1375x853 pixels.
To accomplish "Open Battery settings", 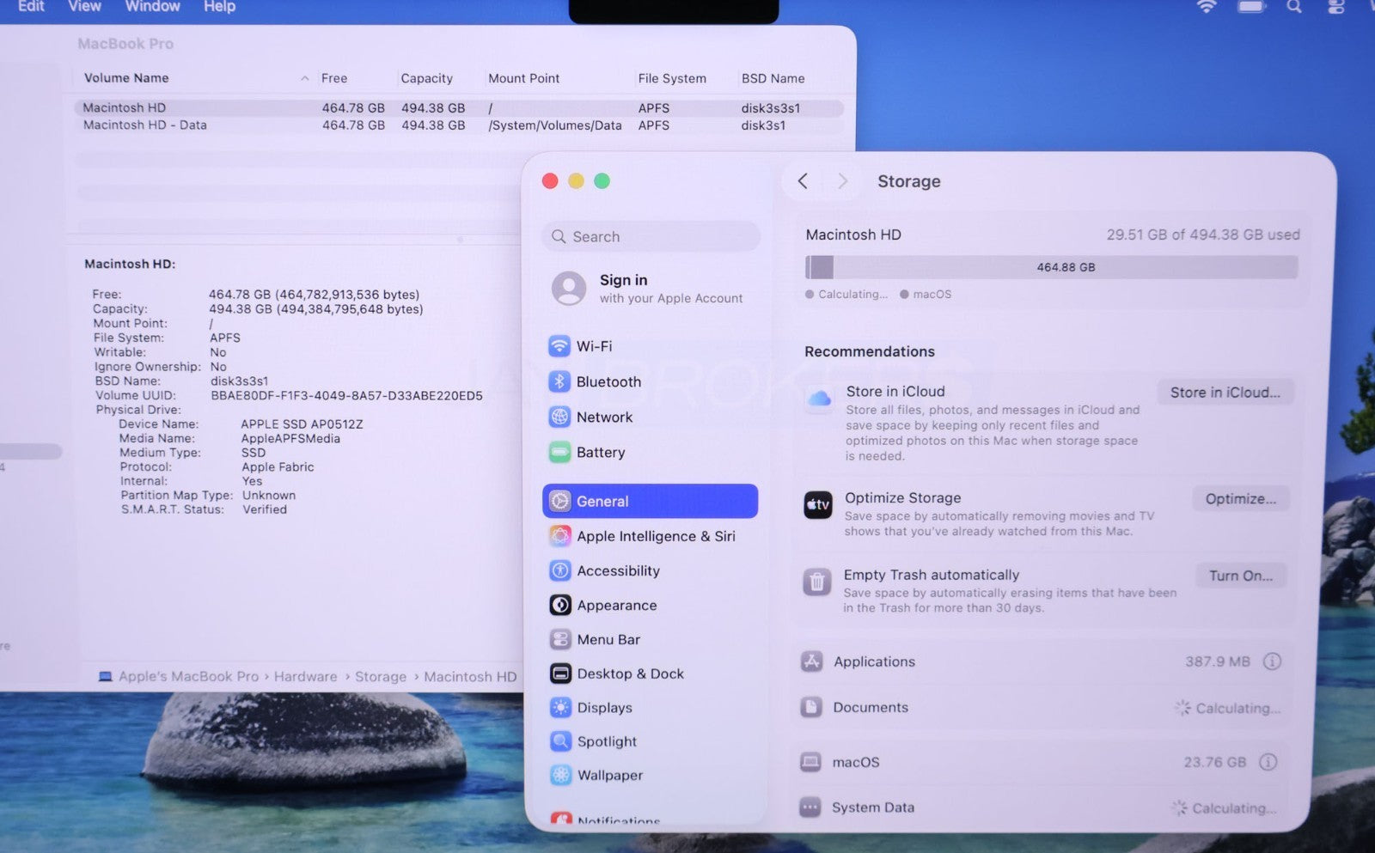I will click(x=600, y=452).
